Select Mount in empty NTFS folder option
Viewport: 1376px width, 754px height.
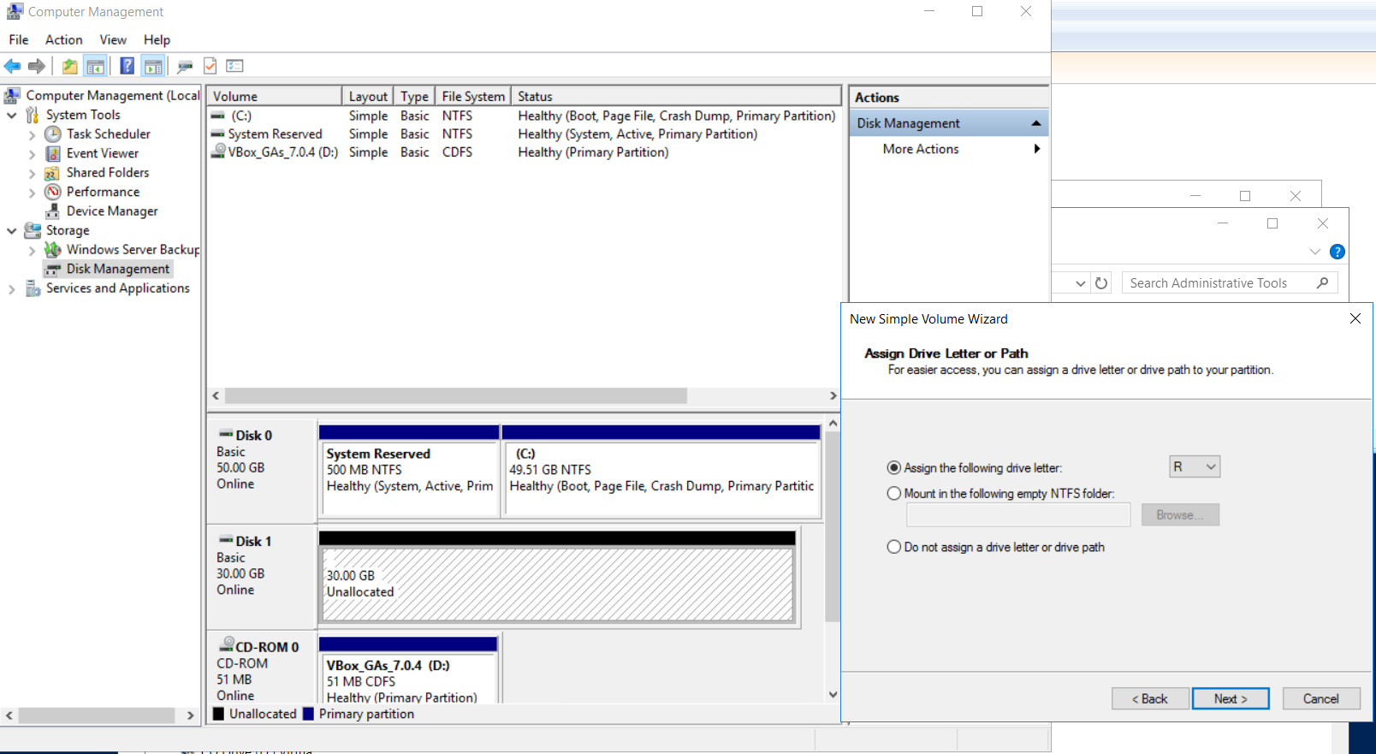894,494
